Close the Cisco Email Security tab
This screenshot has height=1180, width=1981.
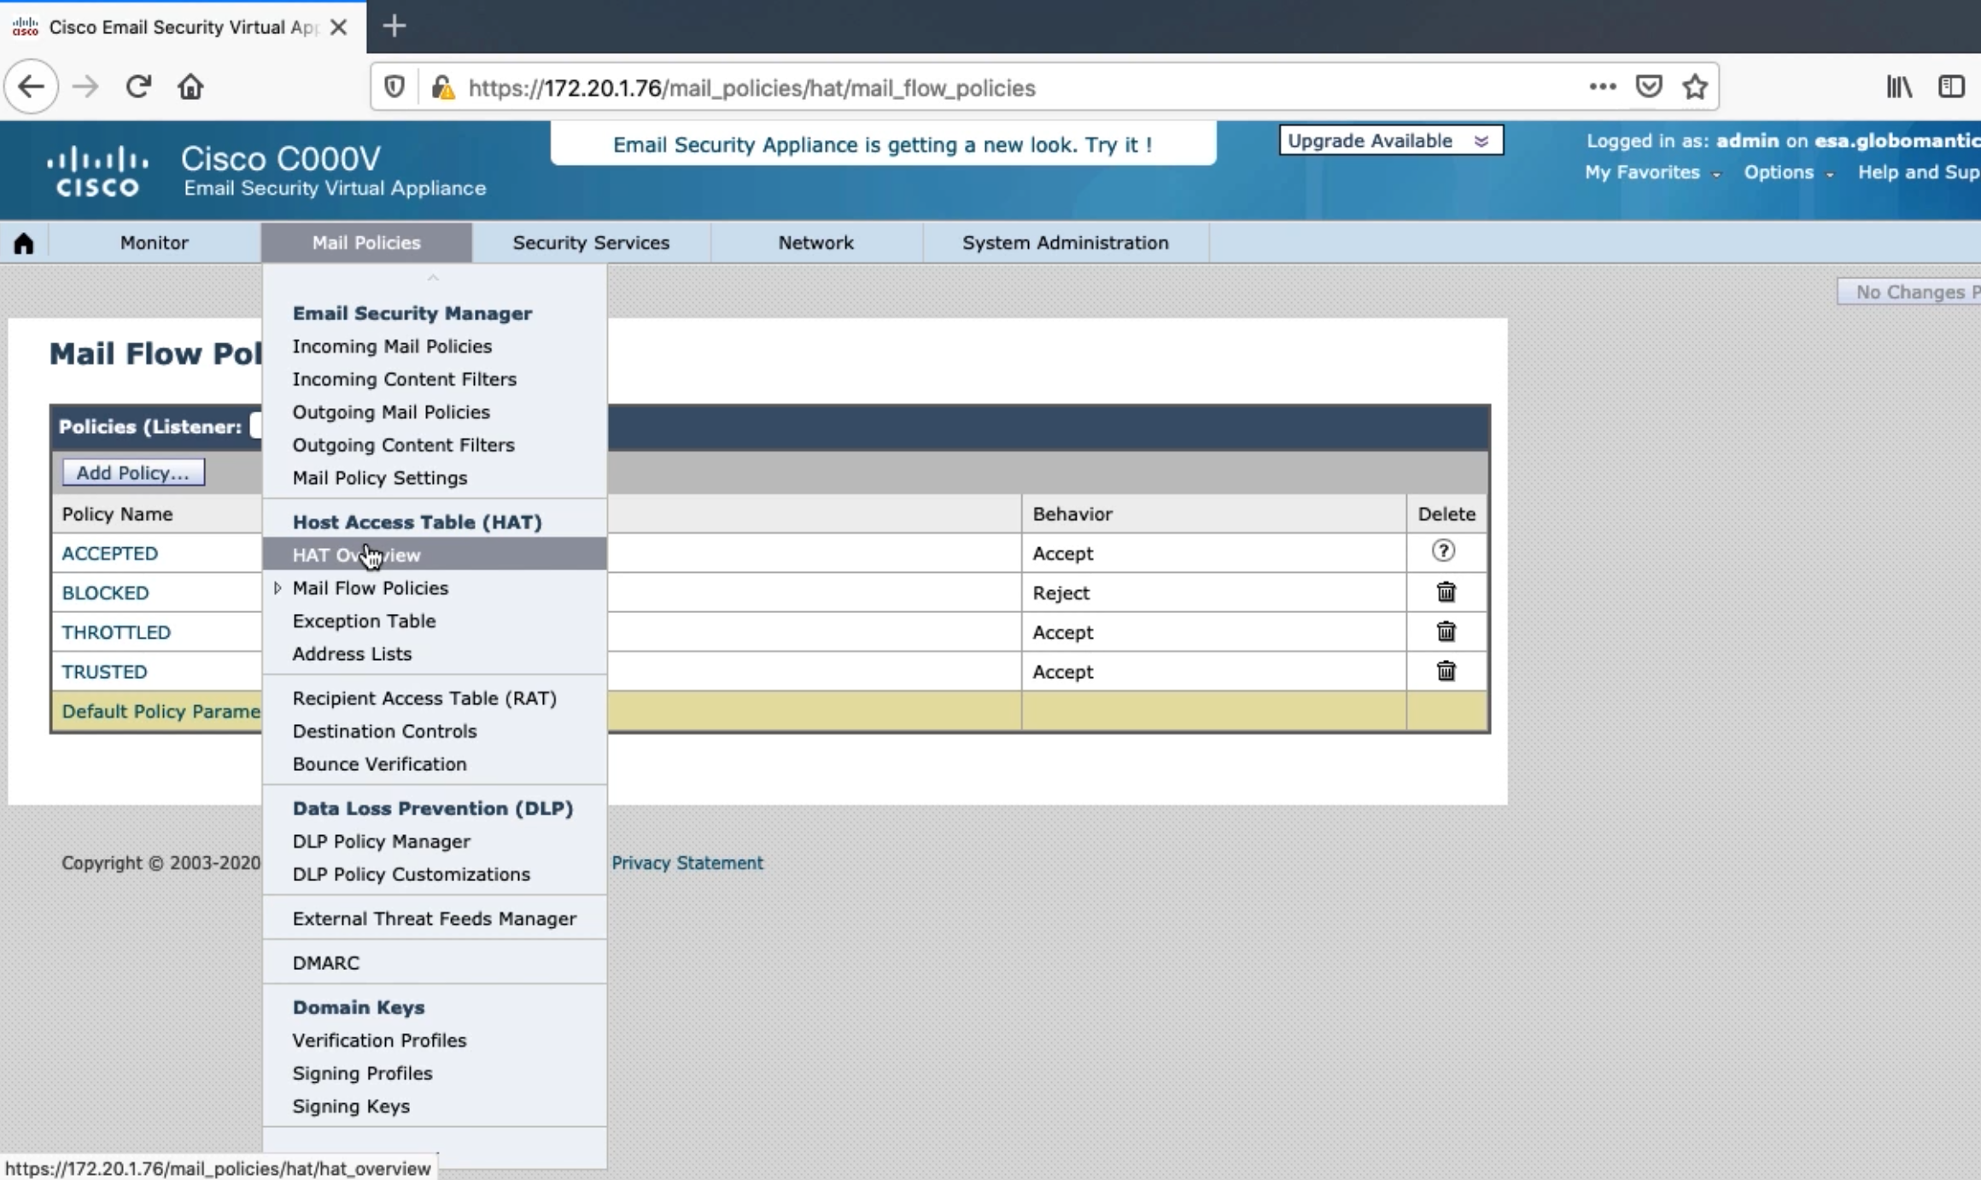338,27
